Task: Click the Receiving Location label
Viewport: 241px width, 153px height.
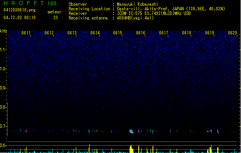Action: (x=89, y=9)
